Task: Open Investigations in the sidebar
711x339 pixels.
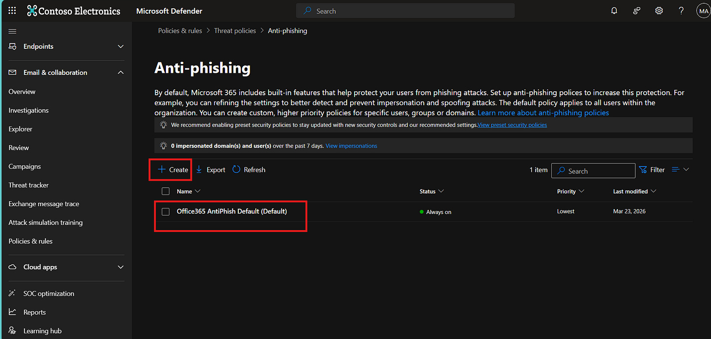Action: (29, 110)
